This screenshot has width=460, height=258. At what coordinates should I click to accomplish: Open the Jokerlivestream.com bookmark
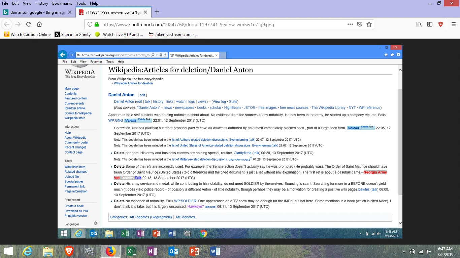point(173,34)
